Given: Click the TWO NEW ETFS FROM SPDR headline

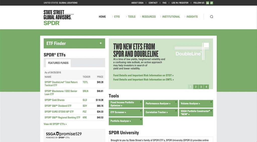Looking at the screenshot, I should 136,50.
